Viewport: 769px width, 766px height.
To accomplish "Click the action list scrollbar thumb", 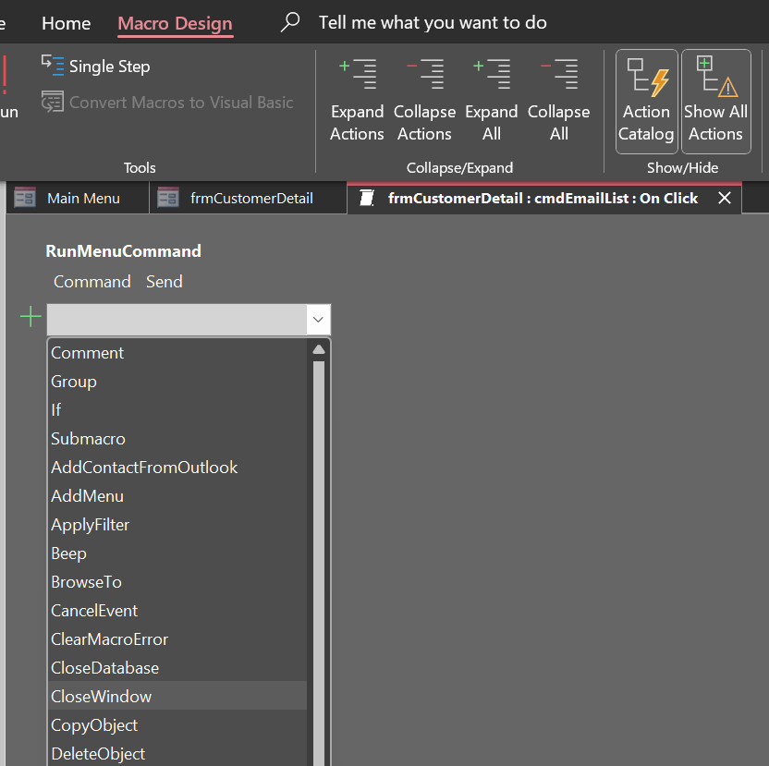I will coord(319,563).
